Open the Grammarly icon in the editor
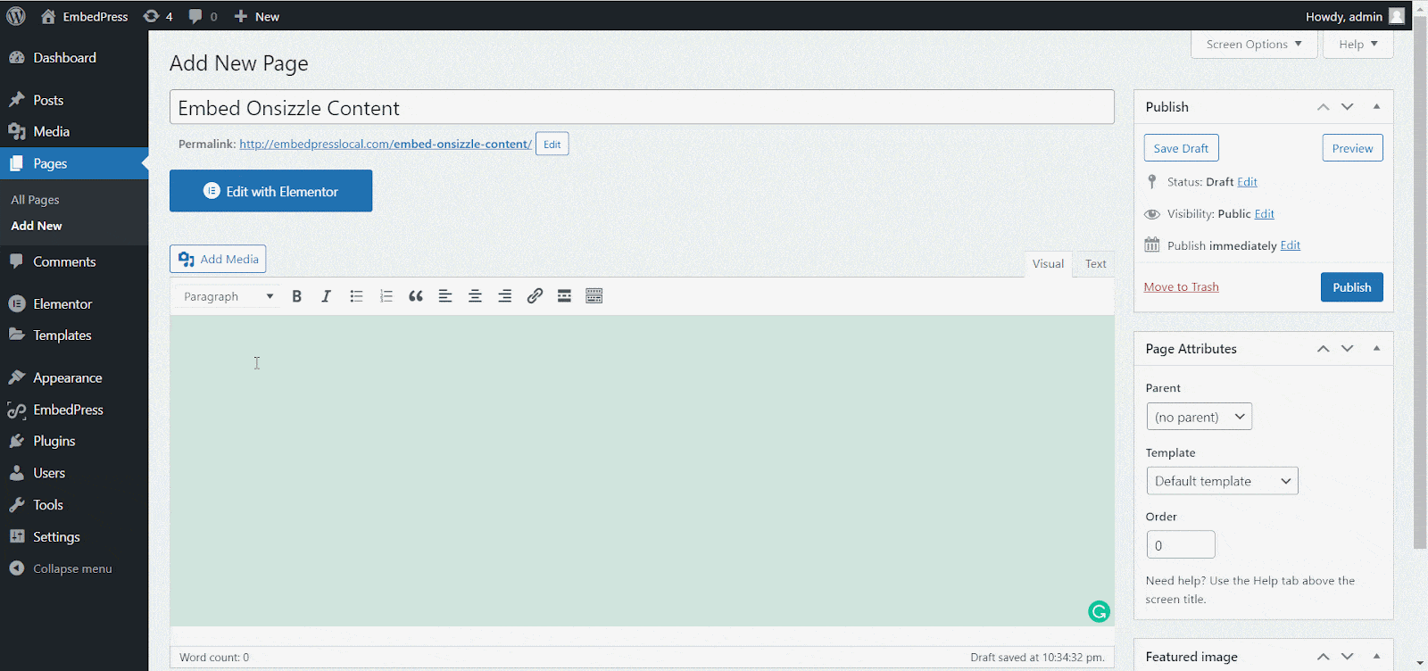The width and height of the screenshot is (1428, 671). tap(1099, 611)
